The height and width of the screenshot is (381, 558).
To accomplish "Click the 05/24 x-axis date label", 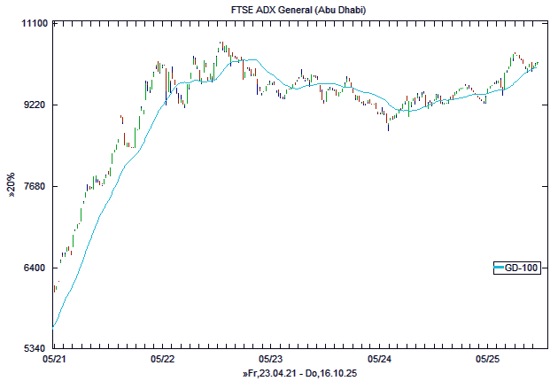I will tap(380, 360).
